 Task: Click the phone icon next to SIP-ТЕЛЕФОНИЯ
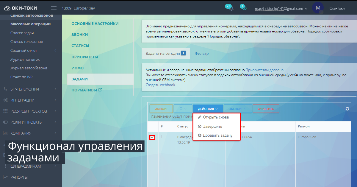tap(5, 89)
